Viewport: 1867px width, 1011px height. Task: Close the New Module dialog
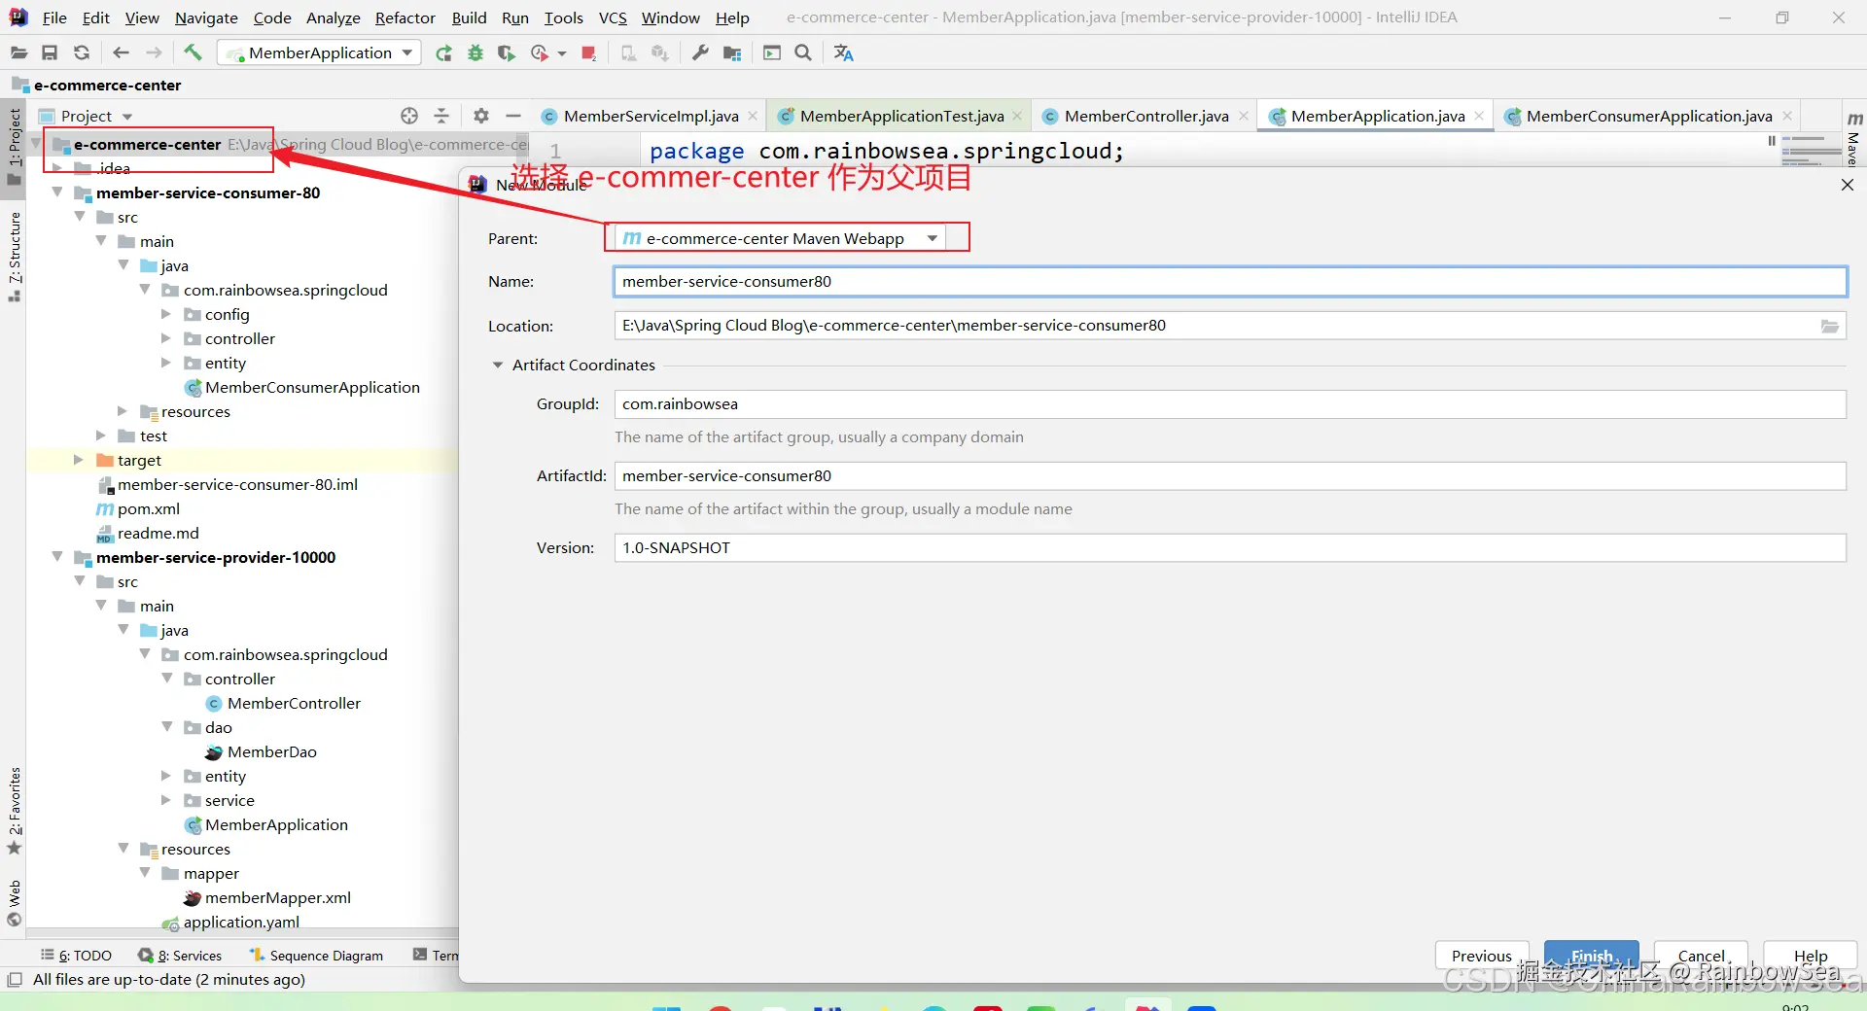tap(1848, 185)
